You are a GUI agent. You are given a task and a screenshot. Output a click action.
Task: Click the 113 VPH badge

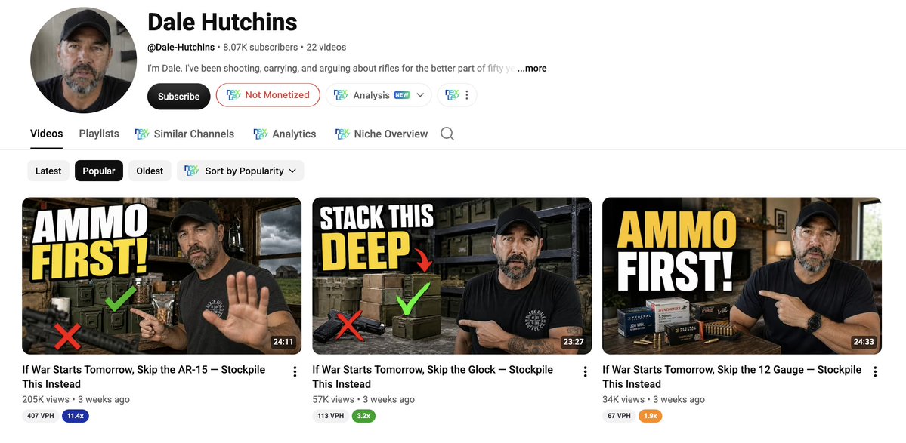coord(330,415)
